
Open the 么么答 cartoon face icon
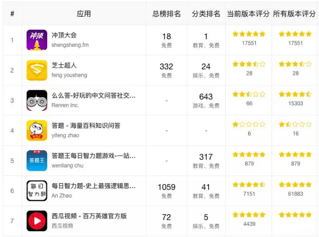tap(37, 100)
